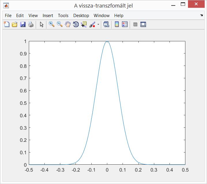The image size is (207, 184).
Task: Click the Show Plot Tools and Dock icon
Action: point(143,25)
